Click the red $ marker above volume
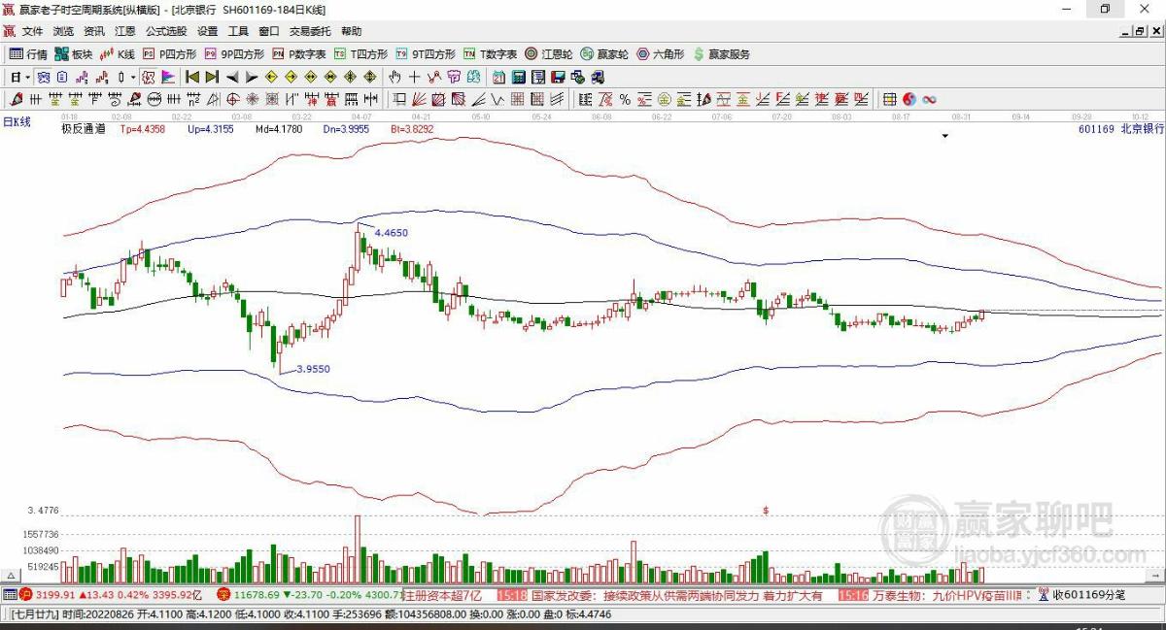 coord(767,510)
